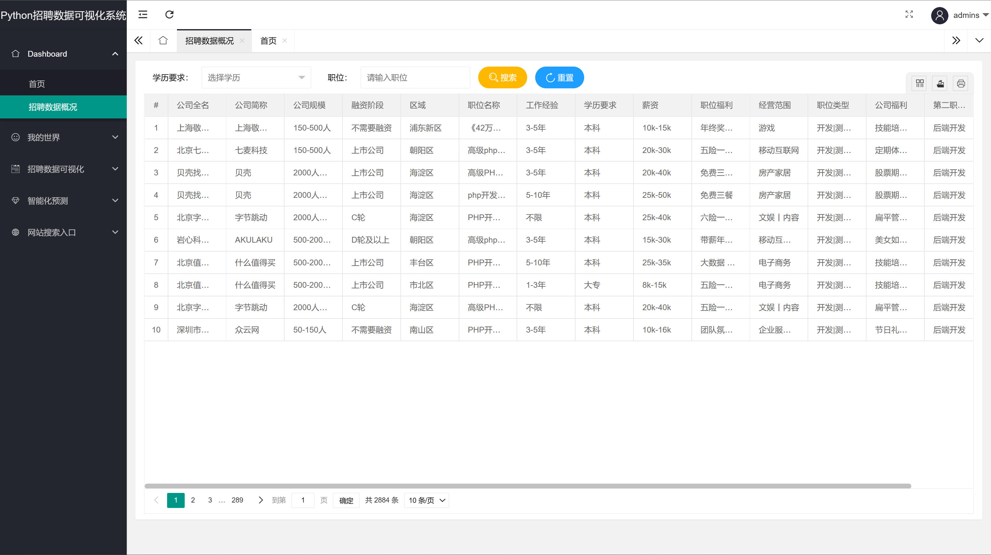
Task: Select current page 1 button
Action: [176, 500]
